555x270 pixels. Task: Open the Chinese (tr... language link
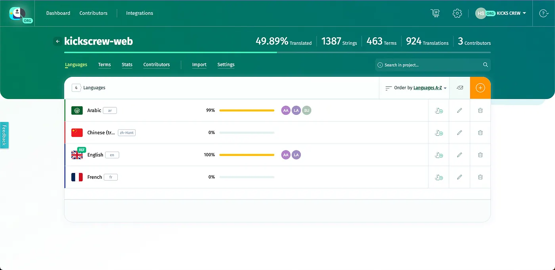(101, 133)
